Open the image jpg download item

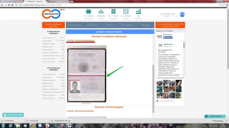coord(61,121)
